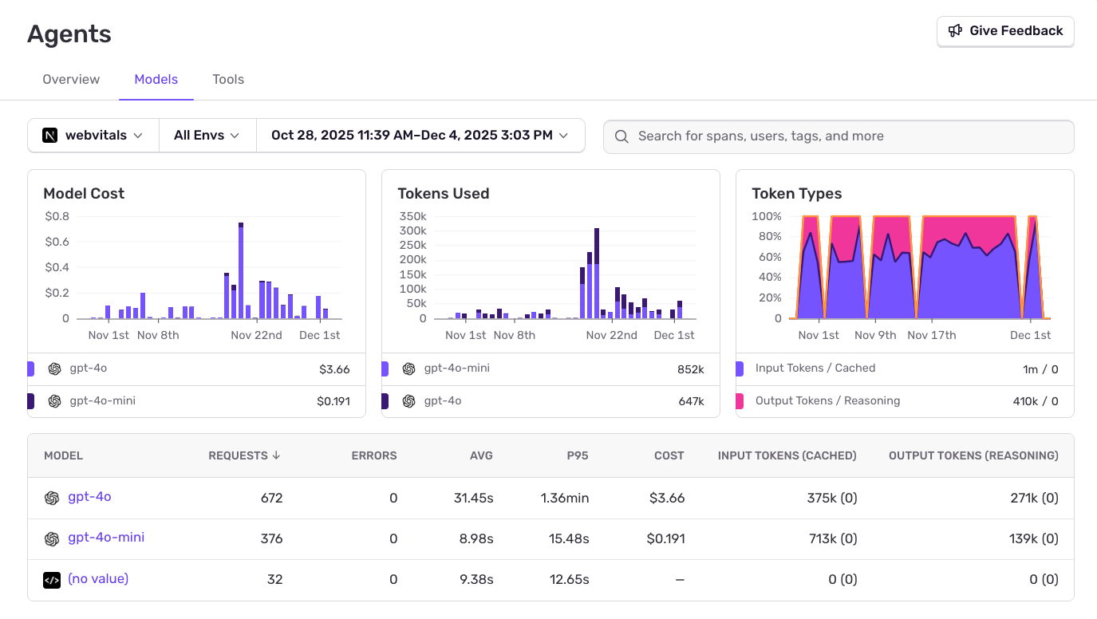Click the pink Output Tokens / Reasoning color swatch
Screen dimensions: 1097x619
tap(738, 400)
